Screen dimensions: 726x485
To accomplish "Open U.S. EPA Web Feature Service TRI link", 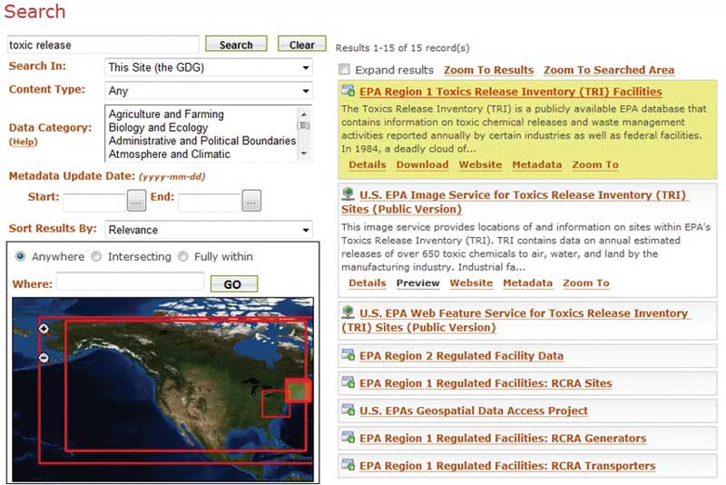I will click(515, 320).
